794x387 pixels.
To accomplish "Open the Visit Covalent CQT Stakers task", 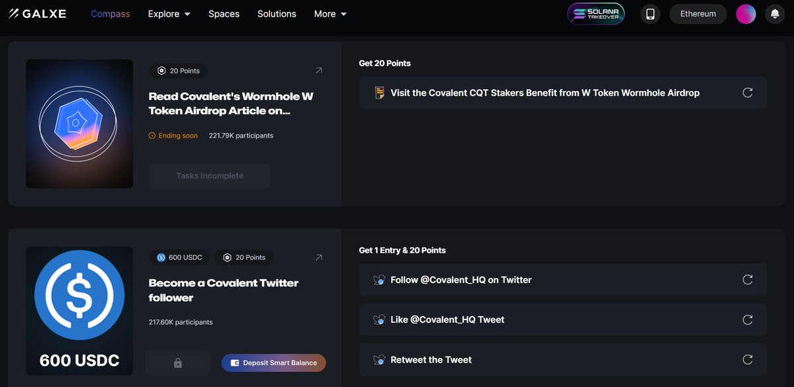I will pos(563,93).
